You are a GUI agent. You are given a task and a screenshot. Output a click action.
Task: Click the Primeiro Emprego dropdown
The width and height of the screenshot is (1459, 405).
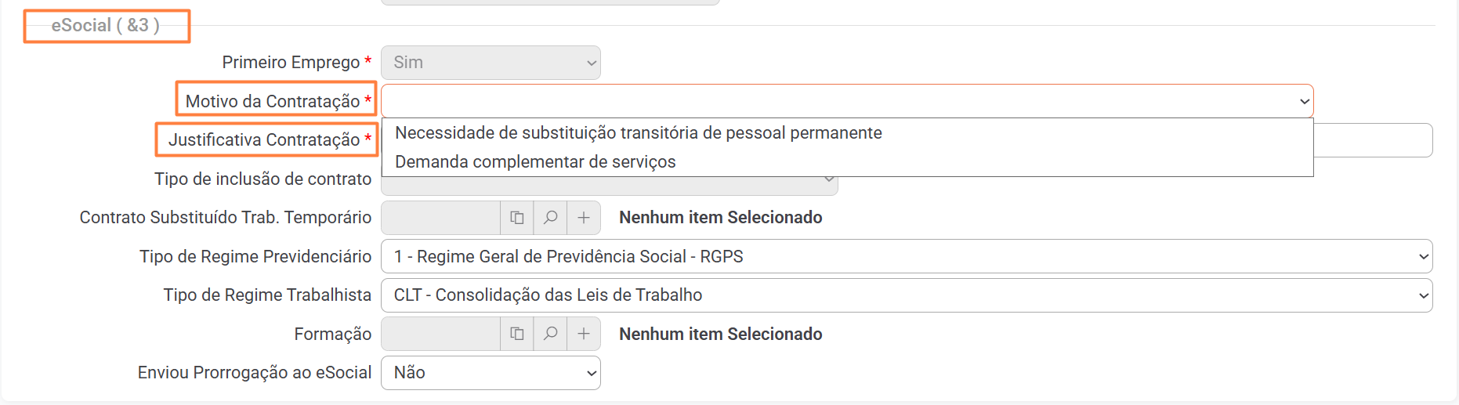pyautogui.click(x=491, y=63)
